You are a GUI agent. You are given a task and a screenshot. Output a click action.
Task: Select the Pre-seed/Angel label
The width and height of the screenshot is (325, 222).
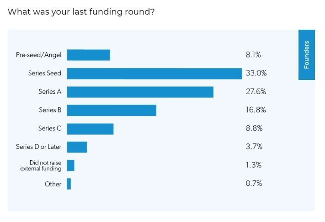coord(38,55)
